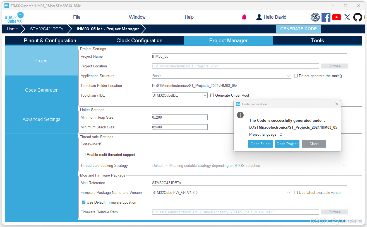Click the Minimum Heap Size field
This screenshot has width=367, height=227.
180,117
